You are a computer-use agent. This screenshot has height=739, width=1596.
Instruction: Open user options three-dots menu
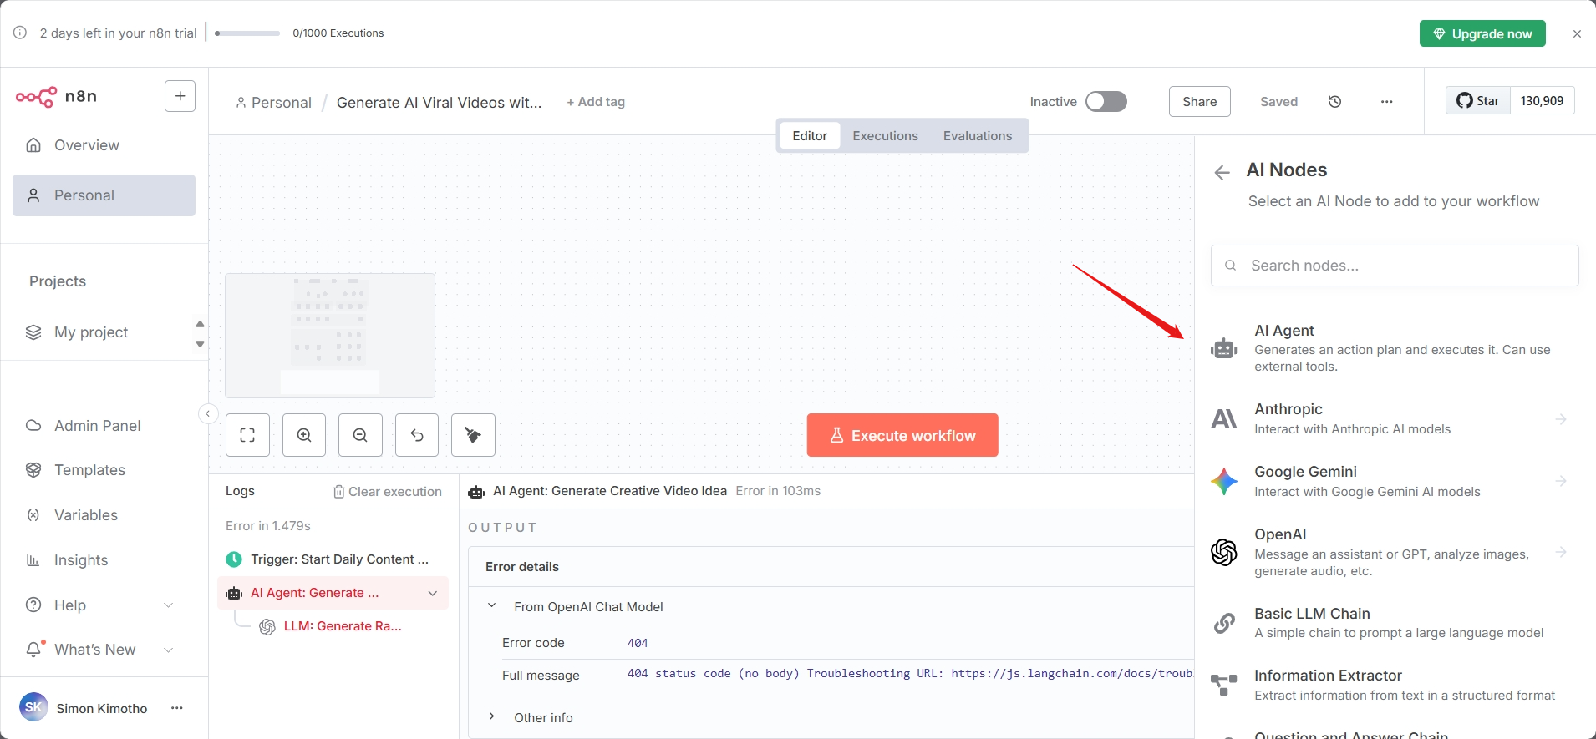pos(176,708)
